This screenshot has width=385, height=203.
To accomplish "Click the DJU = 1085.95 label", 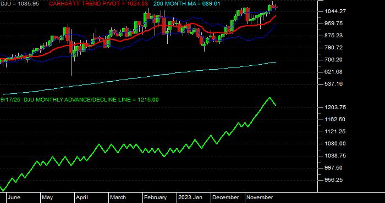I will coord(19,4).
